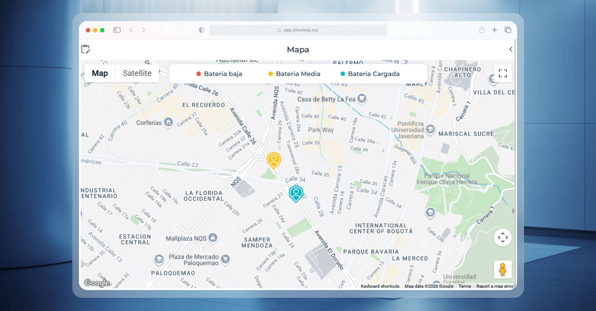Click the Casa de Betty La Fea icon

(x=362, y=98)
